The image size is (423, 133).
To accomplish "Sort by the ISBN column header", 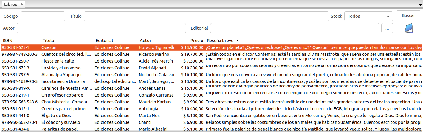I will click(x=8, y=40).
